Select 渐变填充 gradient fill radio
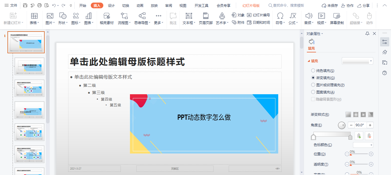This screenshot has width=391, height=175. pos(313,78)
